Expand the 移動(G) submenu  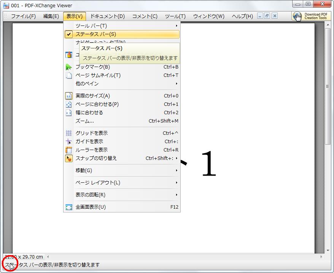click(x=177, y=171)
